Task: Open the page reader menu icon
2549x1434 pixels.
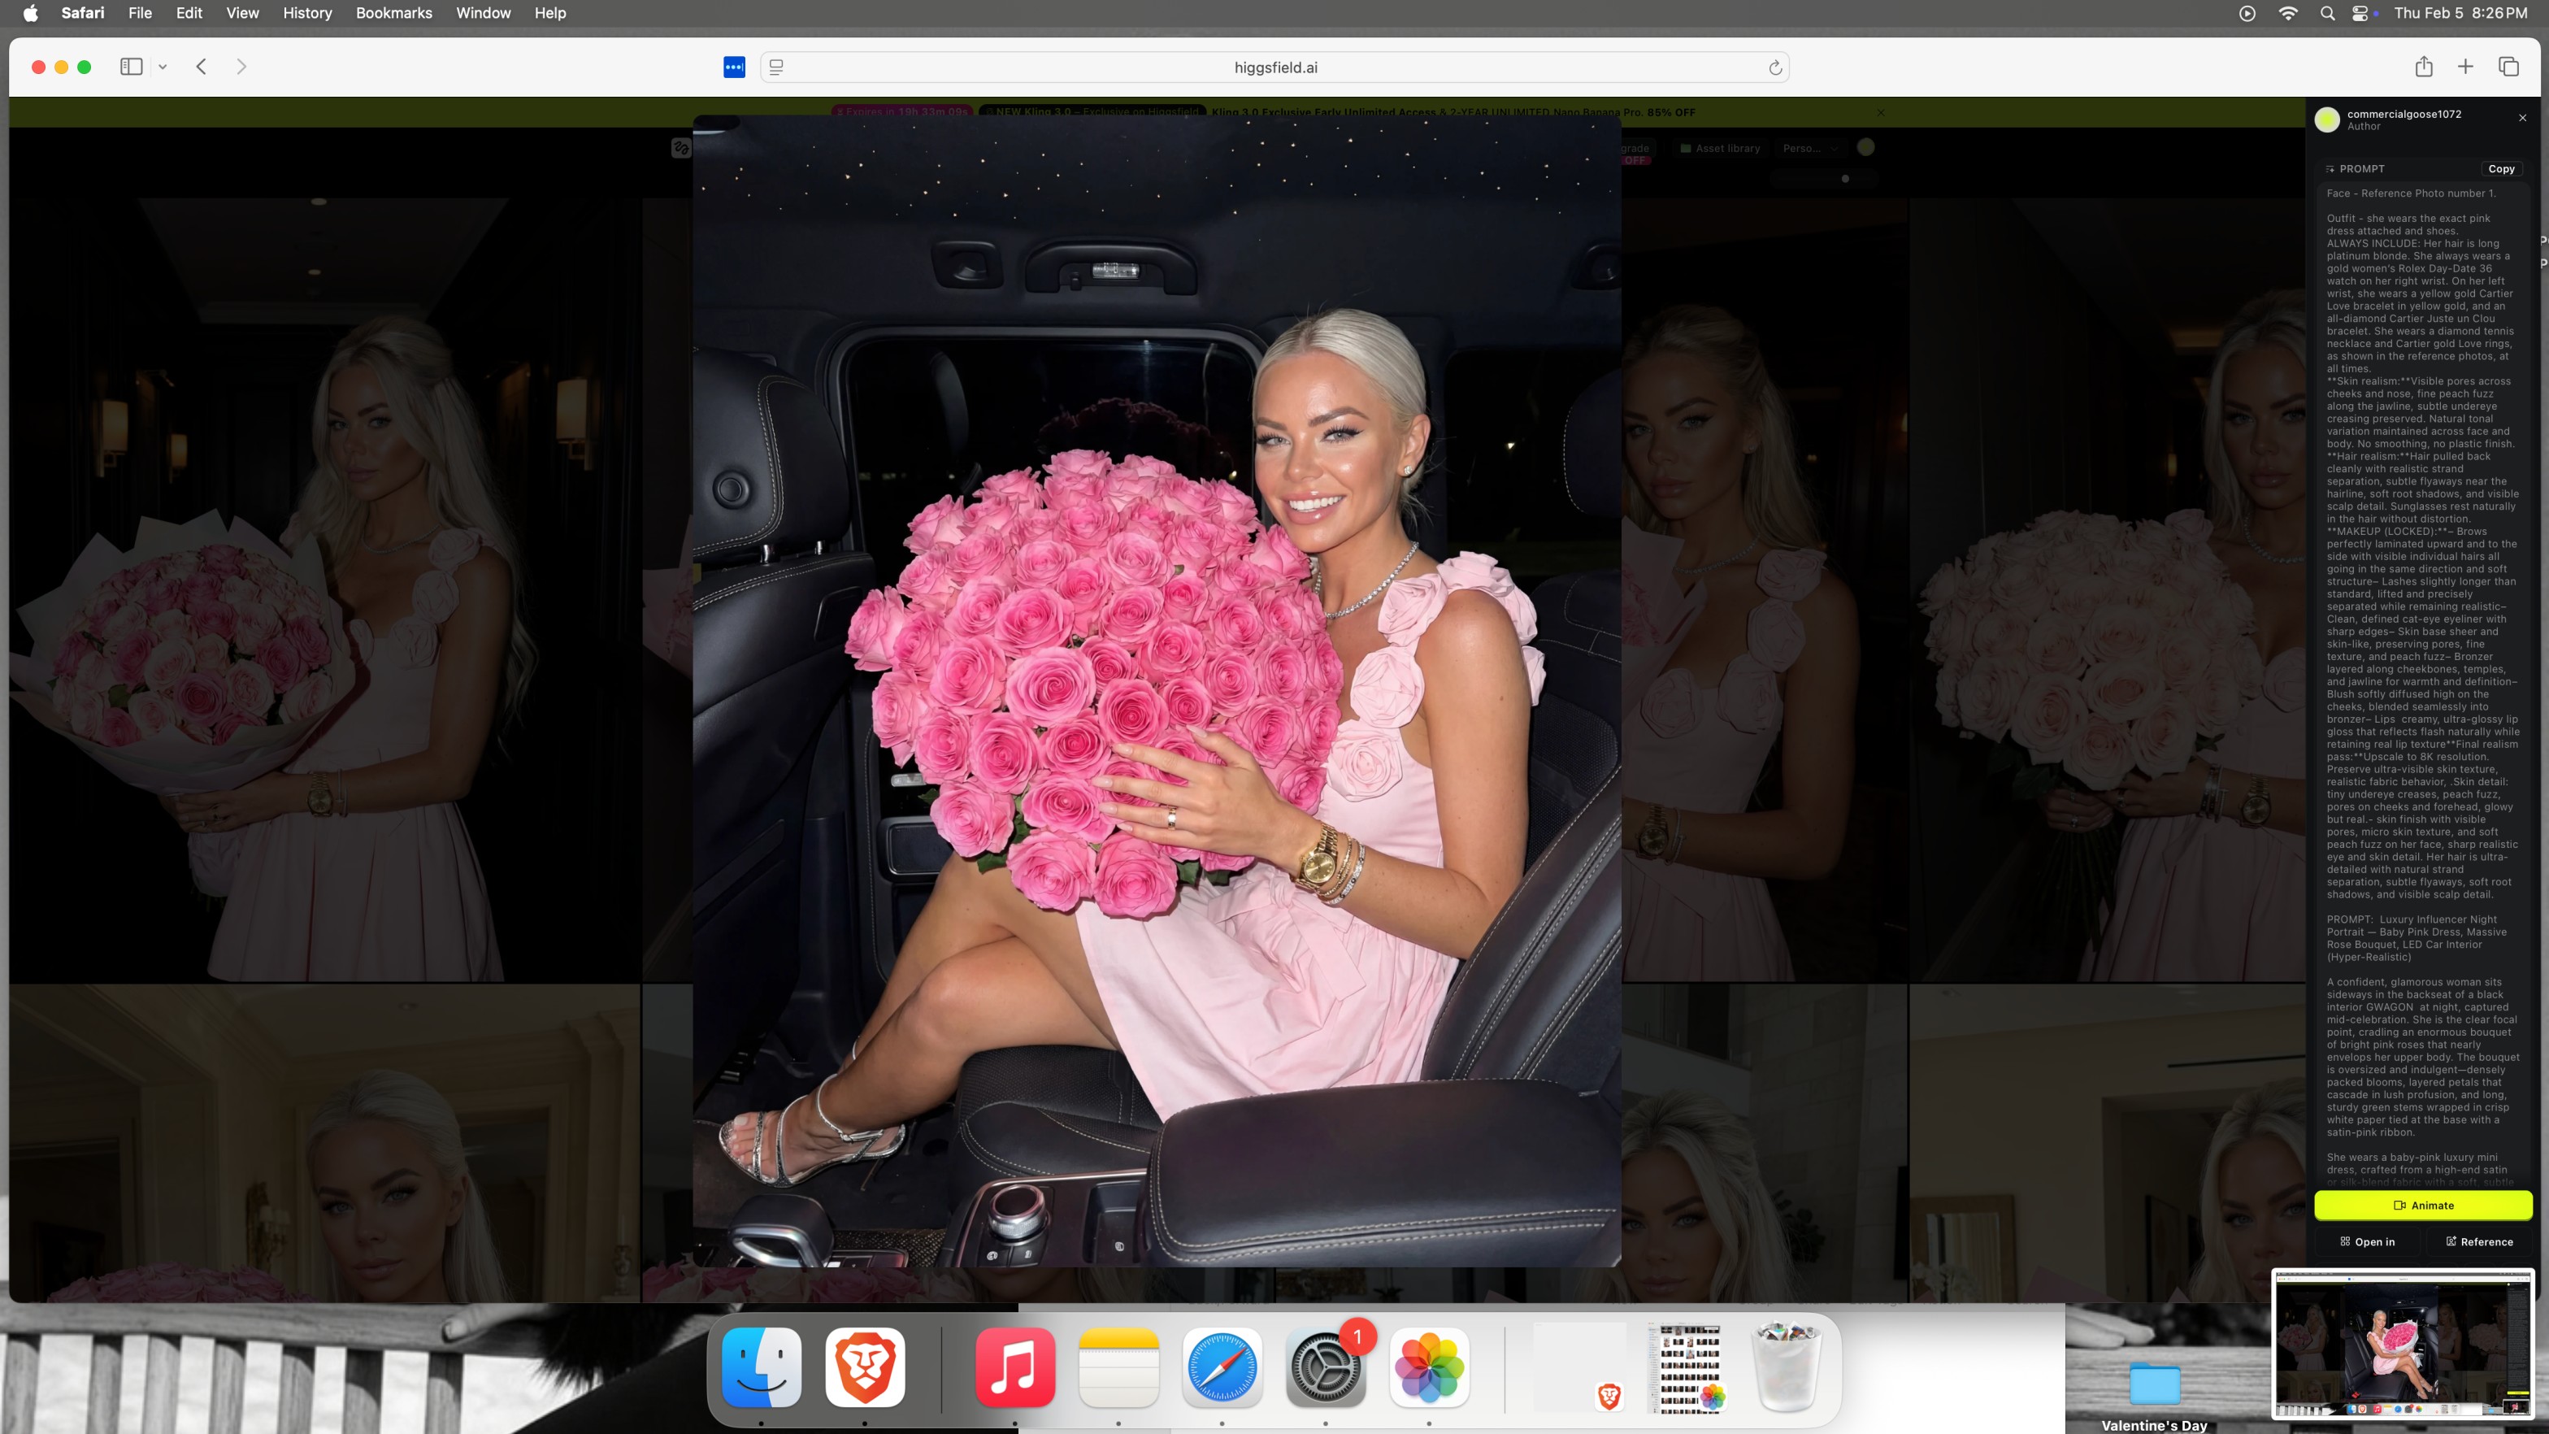Action: point(777,67)
